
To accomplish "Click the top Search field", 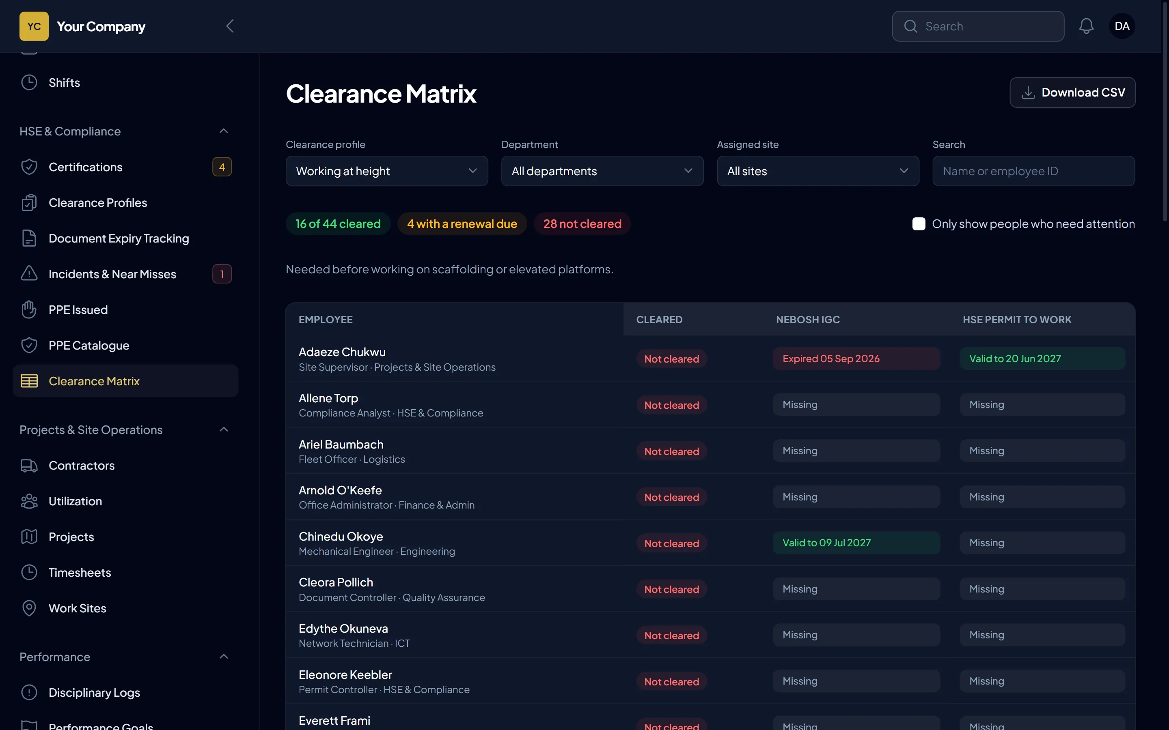I will tap(978, 26).
